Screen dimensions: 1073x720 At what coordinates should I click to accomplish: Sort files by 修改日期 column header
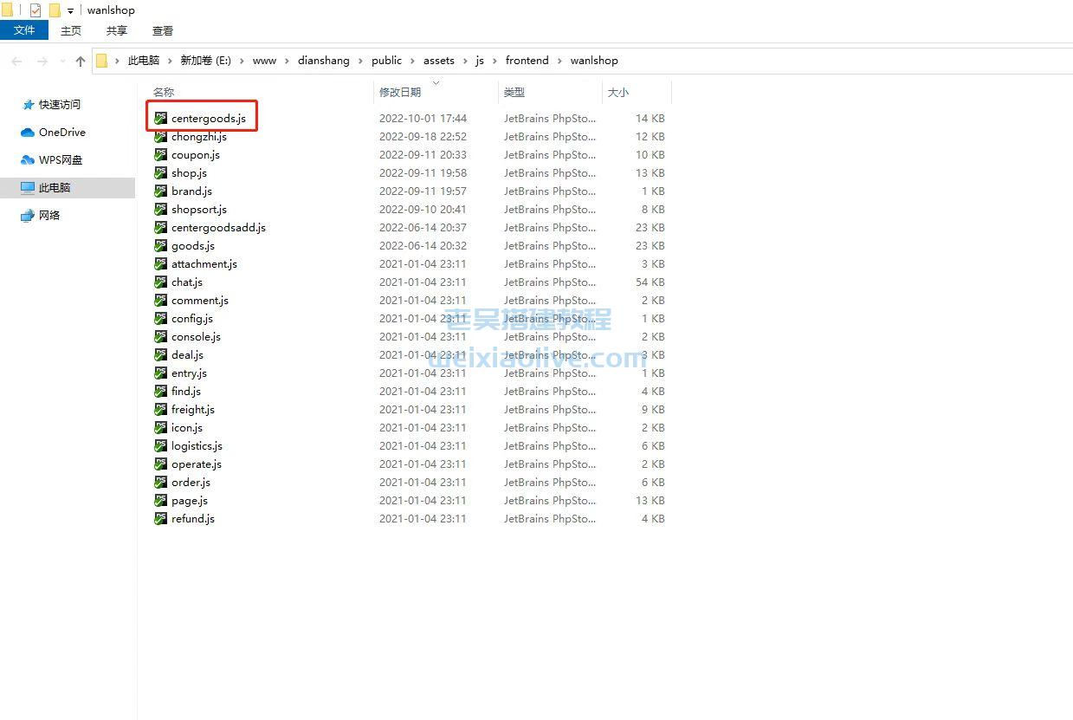coord(400,92)
